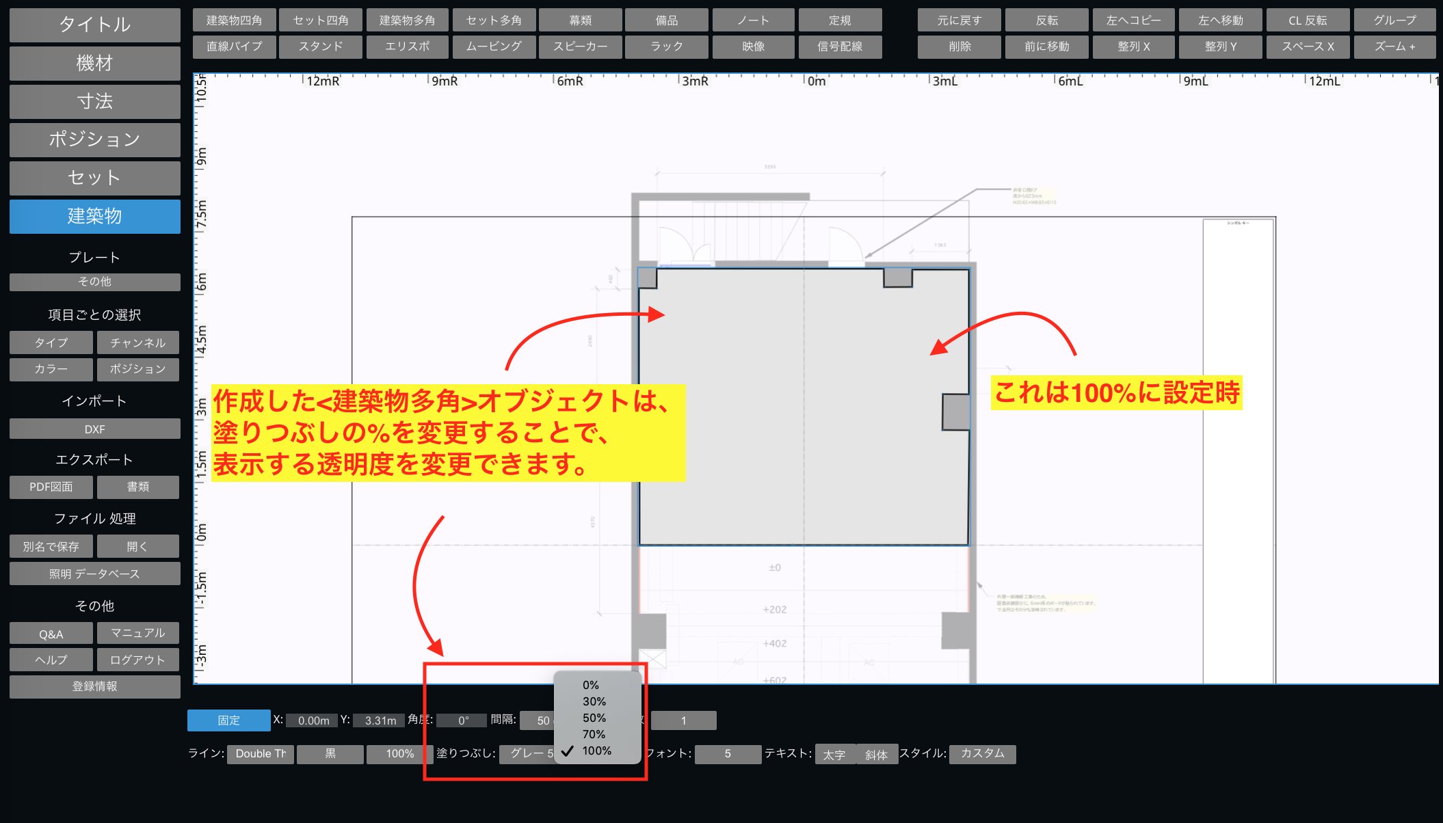Image resolution: width=1443 pixels, height=823 pixels.
Task: Open the フォント size 5 dropdown
Action: point(728,754)
